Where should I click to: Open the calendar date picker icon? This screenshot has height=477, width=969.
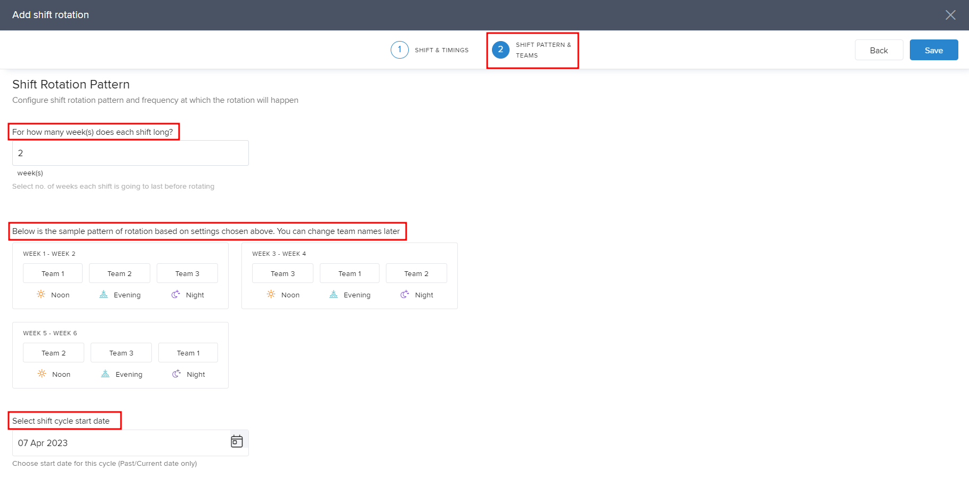click(237, 441)
